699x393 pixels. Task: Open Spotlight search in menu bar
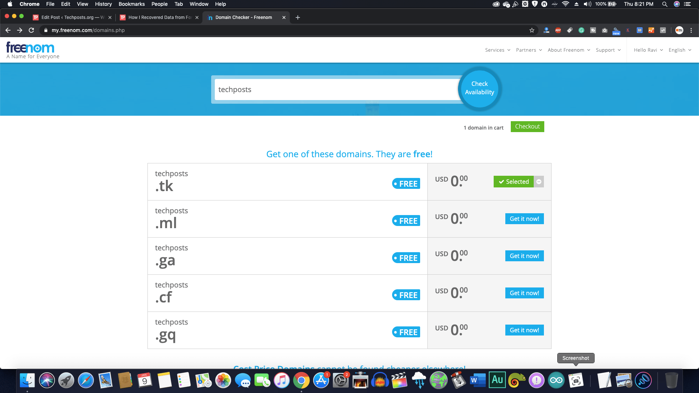point(665,4)
